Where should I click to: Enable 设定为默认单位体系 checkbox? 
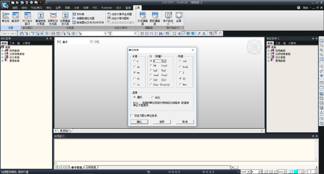pyautogui.click(x=132, y=116)
